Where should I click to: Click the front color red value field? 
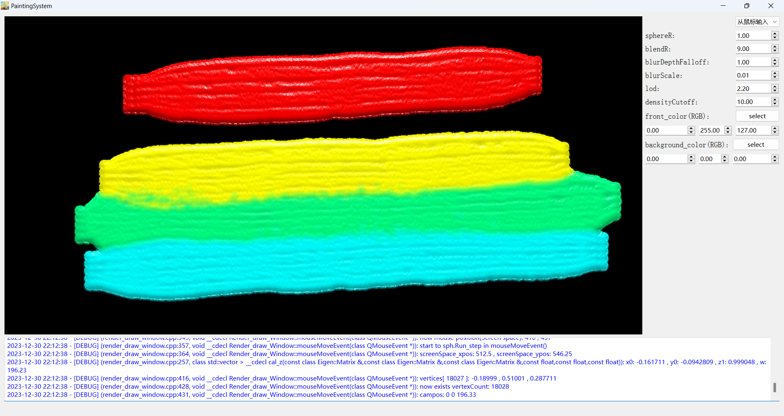(x=666, y=131)
